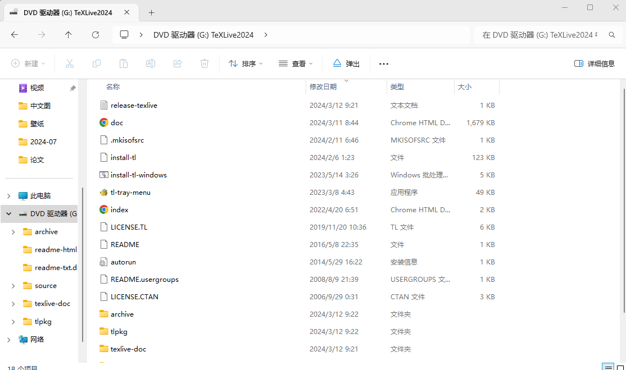The image size is (626, 370).
Task: Click the file list vertical scrollbar
Action: [624, 200]
